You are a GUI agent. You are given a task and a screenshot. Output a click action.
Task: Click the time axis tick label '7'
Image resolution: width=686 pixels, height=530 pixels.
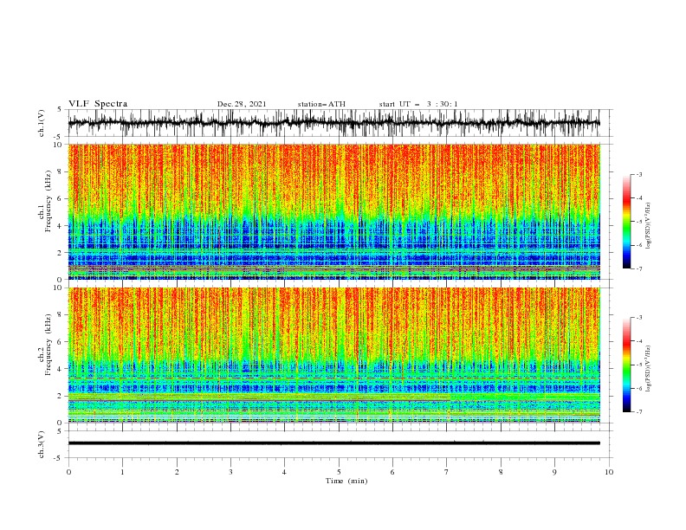pos(447,472)
